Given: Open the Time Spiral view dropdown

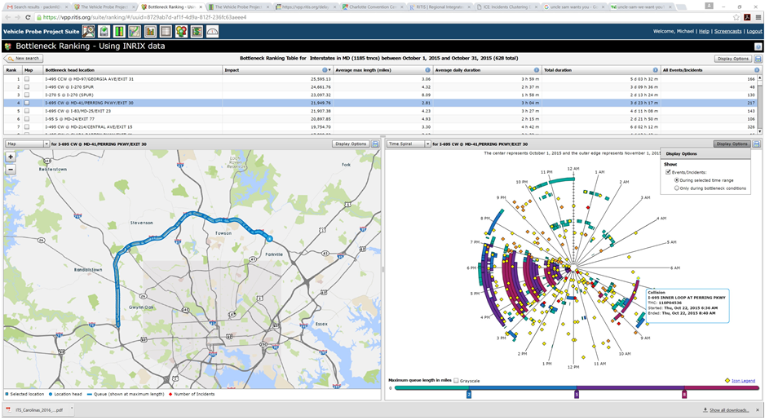Looking at the screenshot, I should click(x=408, y=144).
